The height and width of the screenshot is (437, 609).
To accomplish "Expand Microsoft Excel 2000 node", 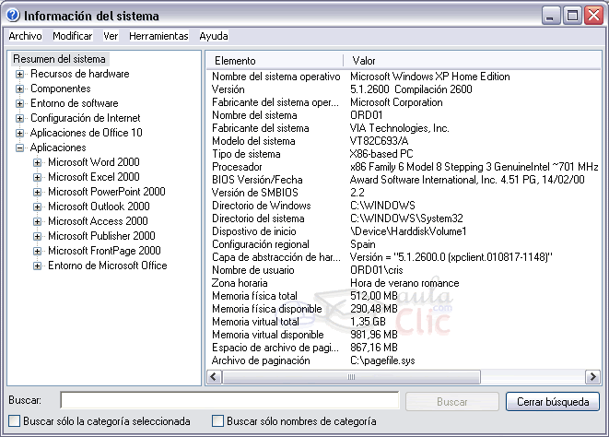I will (37, 177).
